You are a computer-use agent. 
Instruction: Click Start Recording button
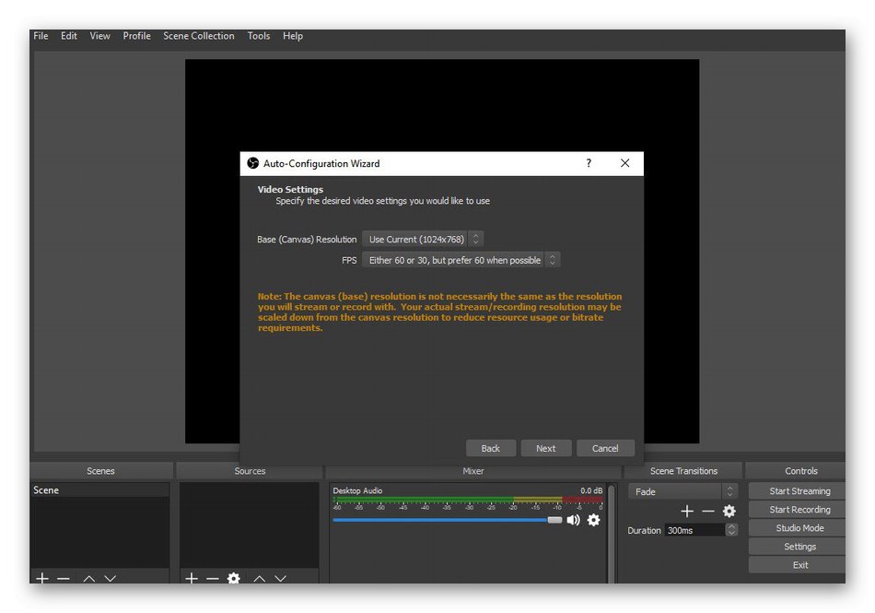click(799, 509)
